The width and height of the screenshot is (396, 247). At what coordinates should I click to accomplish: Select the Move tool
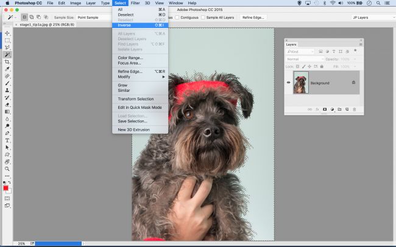pos(7,33)
